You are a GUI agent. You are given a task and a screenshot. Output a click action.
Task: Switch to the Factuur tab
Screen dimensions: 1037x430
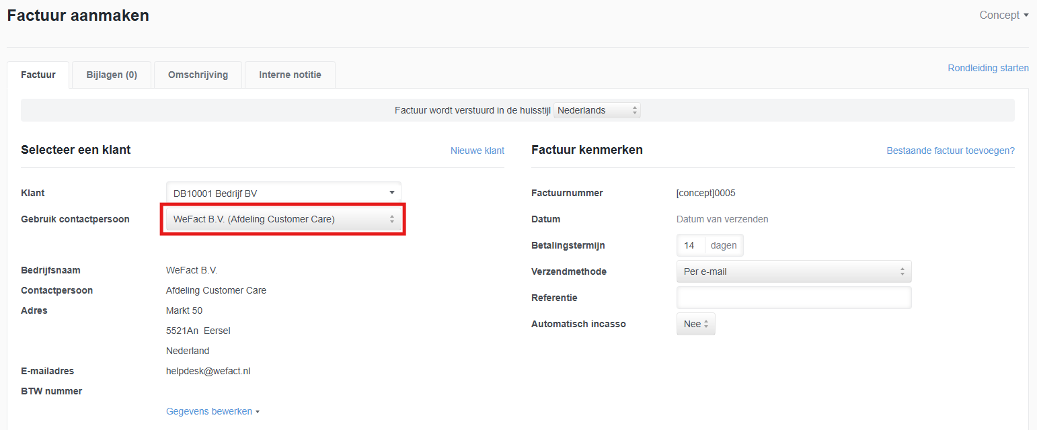(38, 75)
